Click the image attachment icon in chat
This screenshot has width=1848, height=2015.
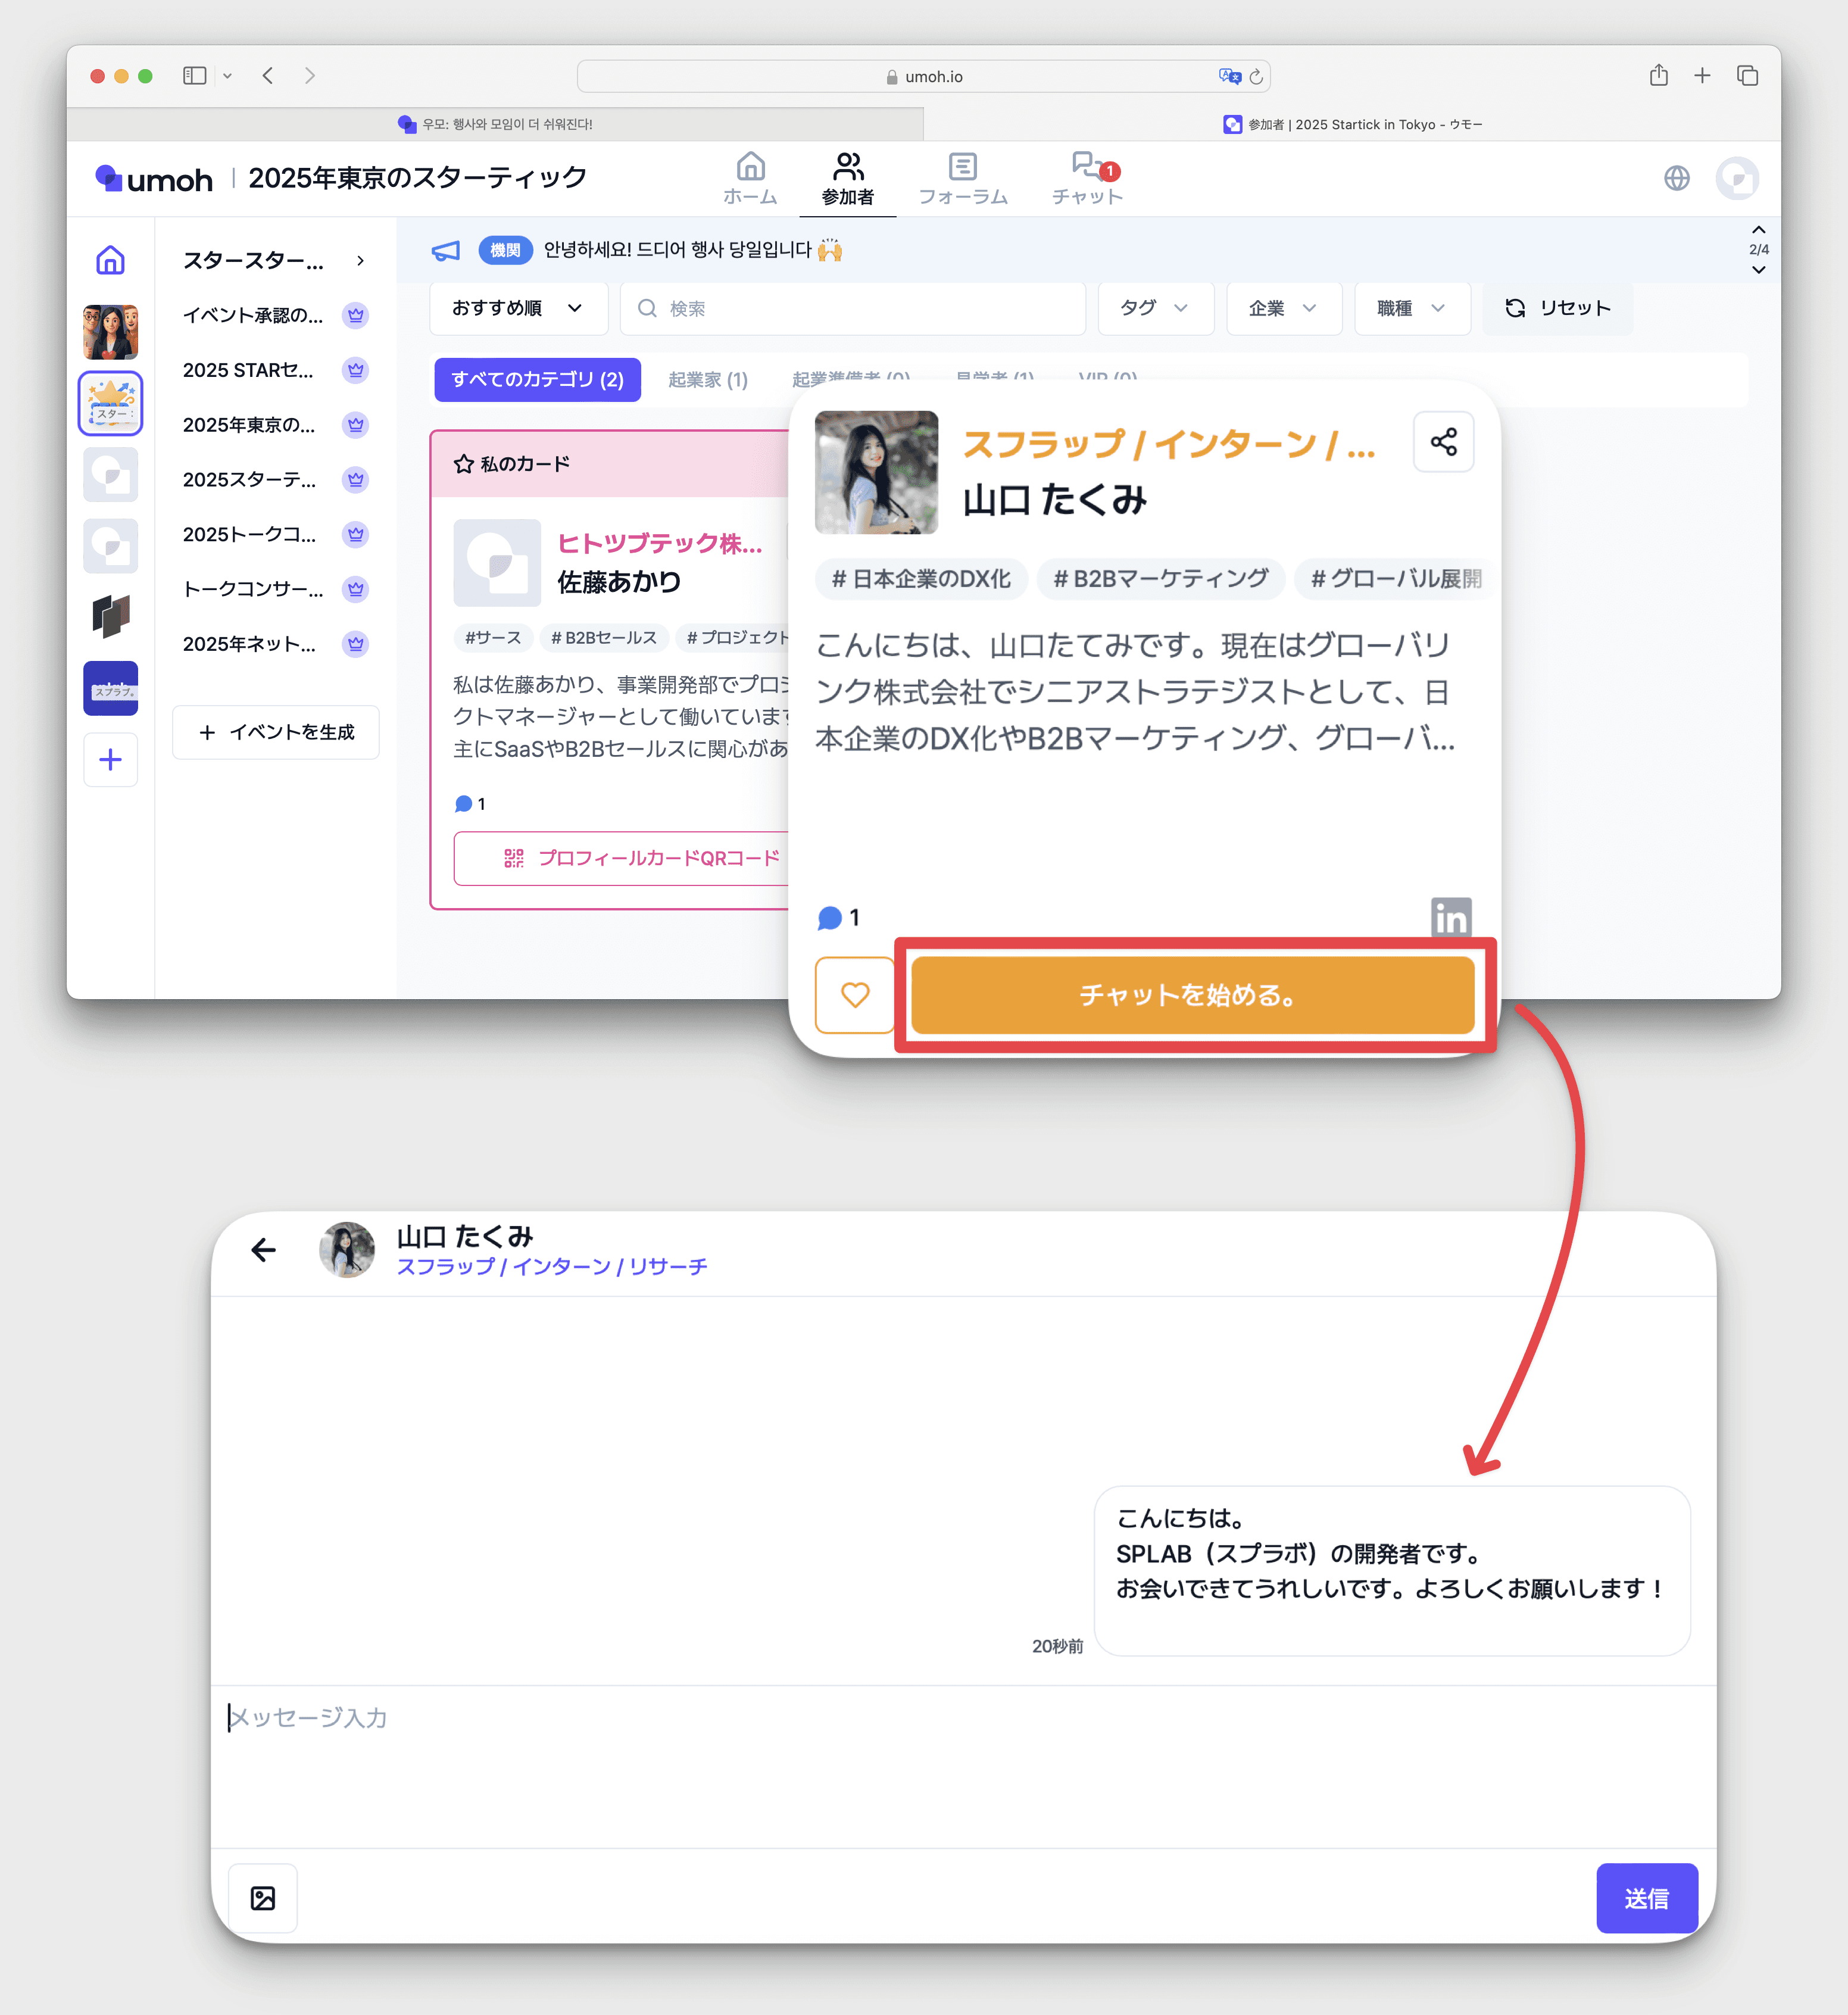click(x=263, y=1898)
